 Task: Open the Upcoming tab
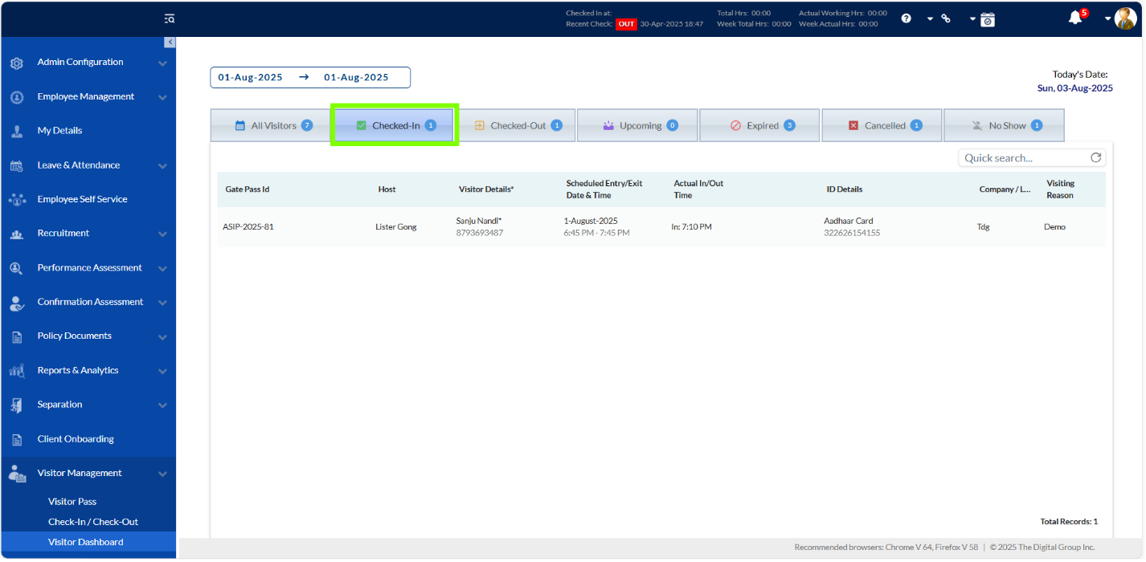[637, 125]
